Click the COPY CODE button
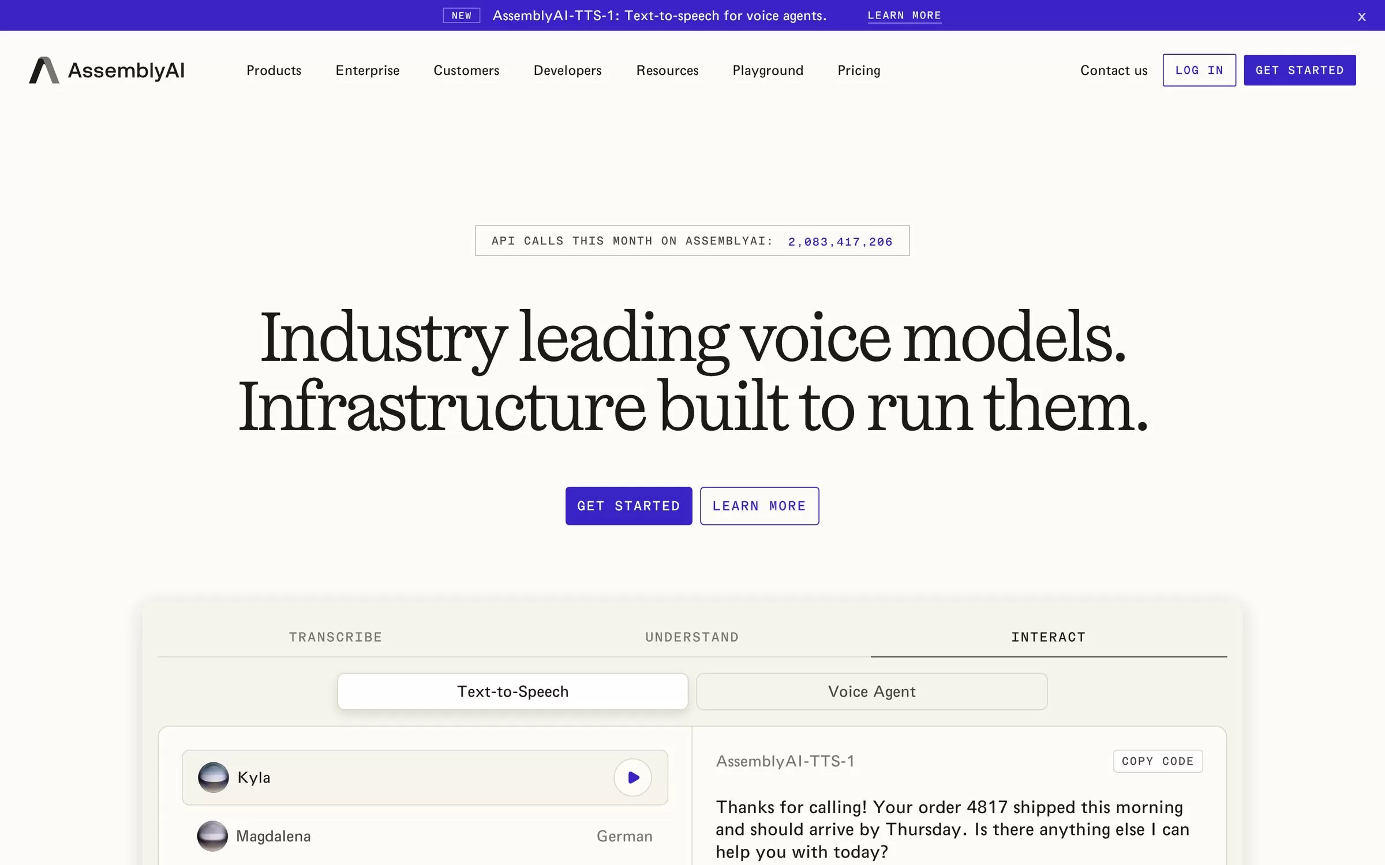This screenshot has width=1385, height=865. [1158, 761]
